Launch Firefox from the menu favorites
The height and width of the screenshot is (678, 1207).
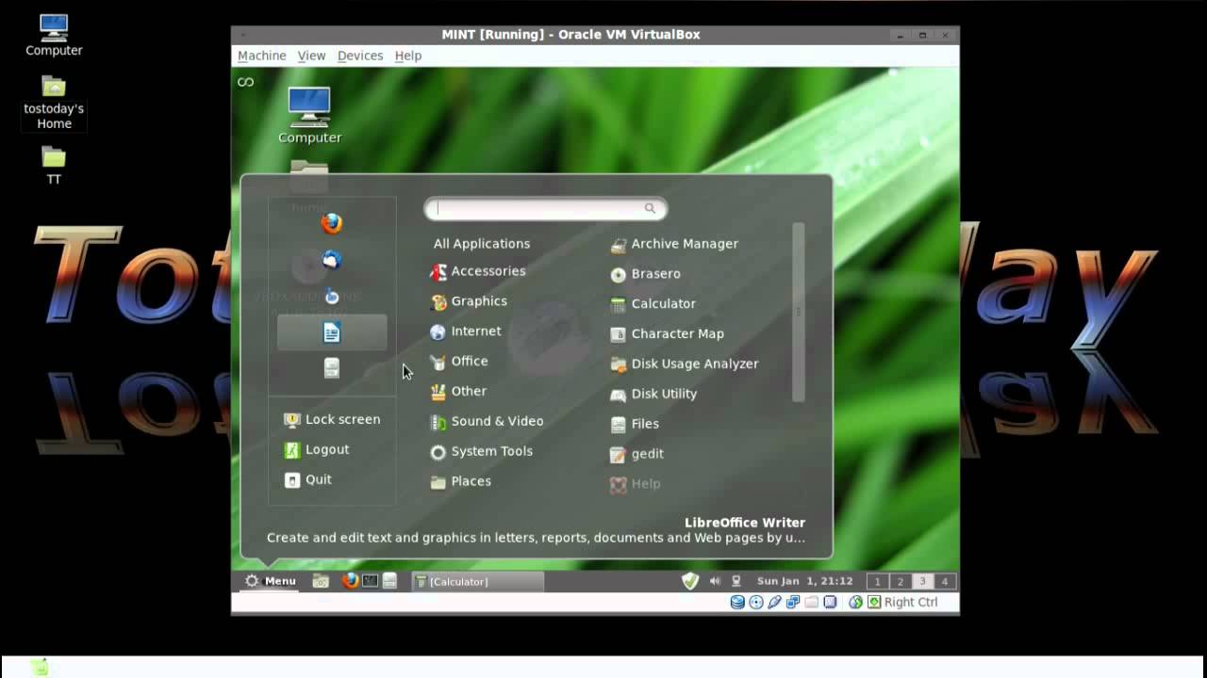[x=331, y=223]
